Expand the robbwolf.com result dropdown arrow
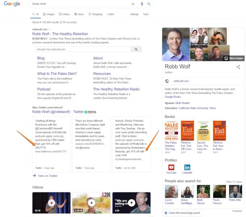246x217 pixels. point(49,29)
